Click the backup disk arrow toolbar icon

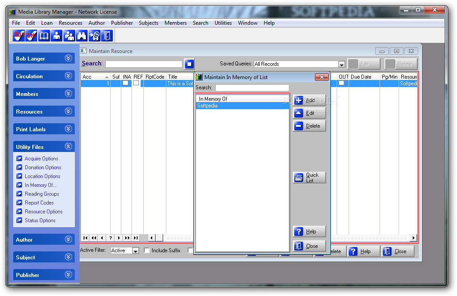pos(94,36)
